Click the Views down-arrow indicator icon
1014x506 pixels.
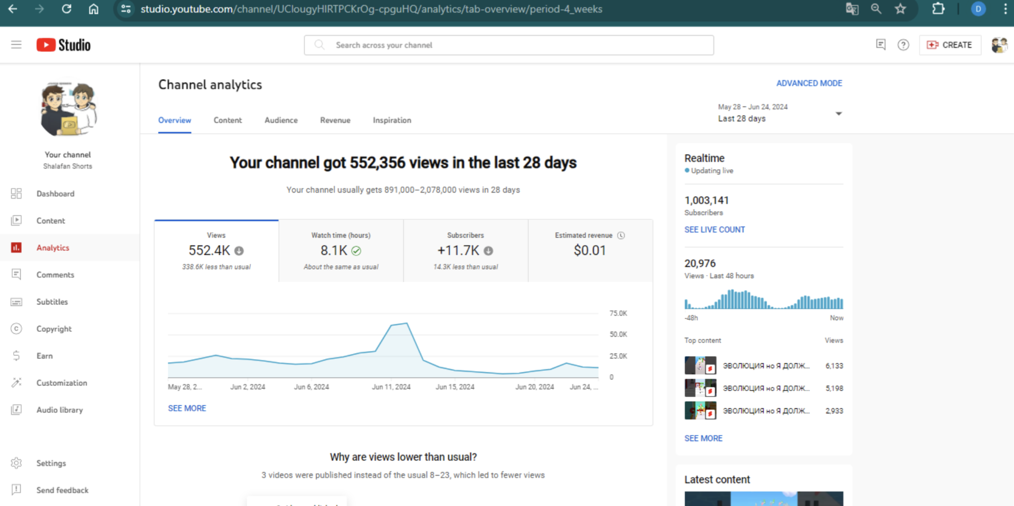[239, 251]
